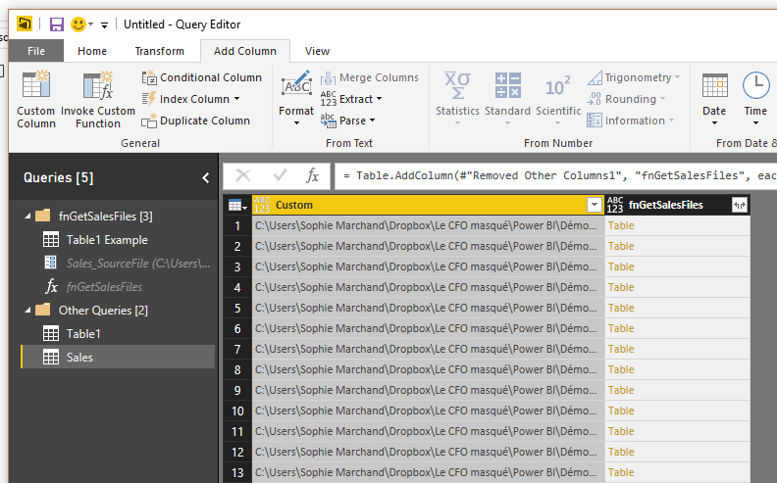Open the Custom column filter dropdown

(x=594, y=205)
